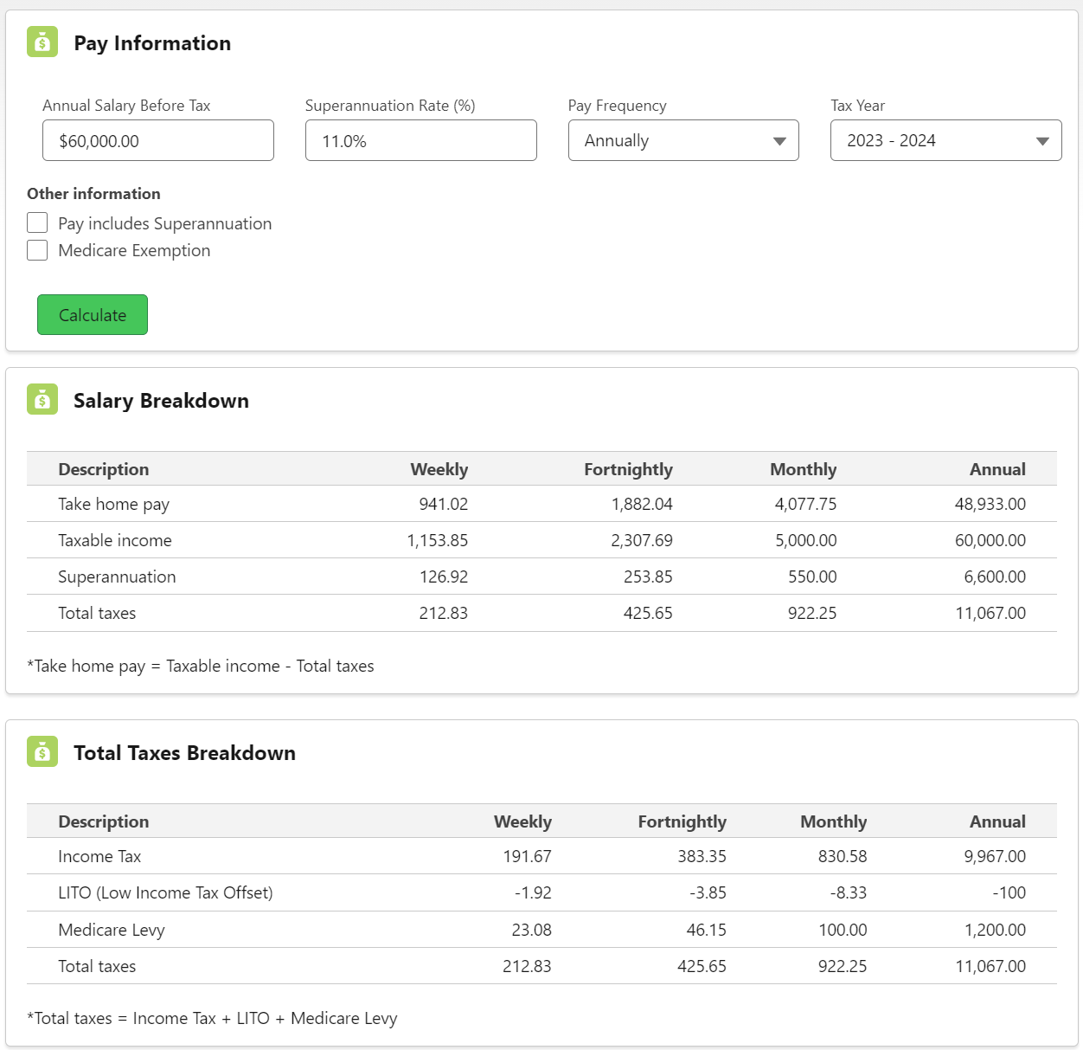
Task: Click the LITO (Low Income Tax Offset) label
Action: 165,892
